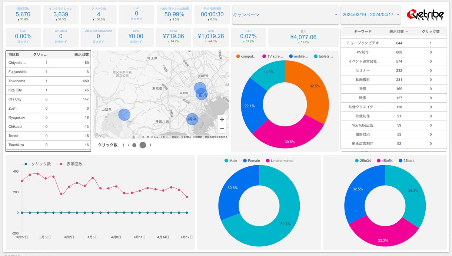Click the Eyetribe Agency logo

(425, 14)
